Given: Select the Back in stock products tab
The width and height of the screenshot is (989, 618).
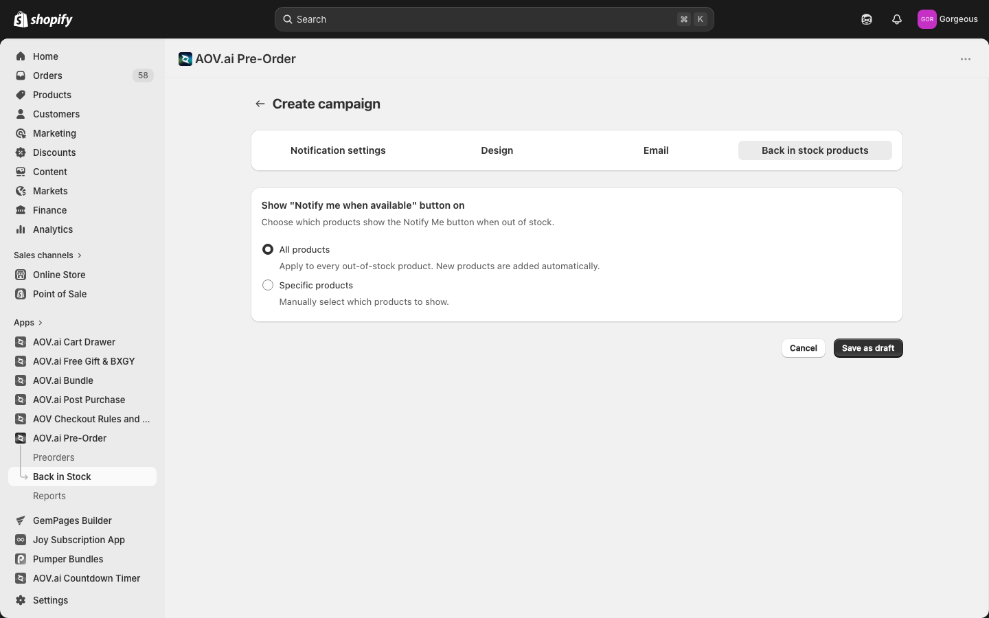Looking at the screenshot, I should pyautogui.click(x=815, y=150).
